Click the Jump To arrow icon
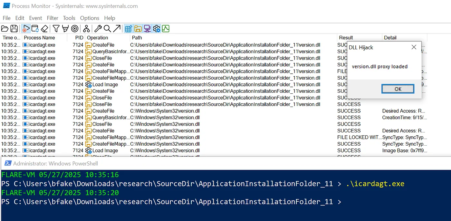 tap(117, 29)
